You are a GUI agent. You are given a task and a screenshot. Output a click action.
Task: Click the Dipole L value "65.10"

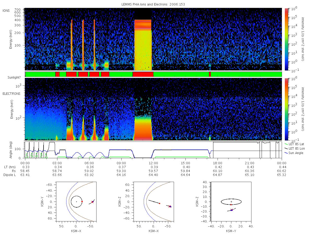pos(250,175)
